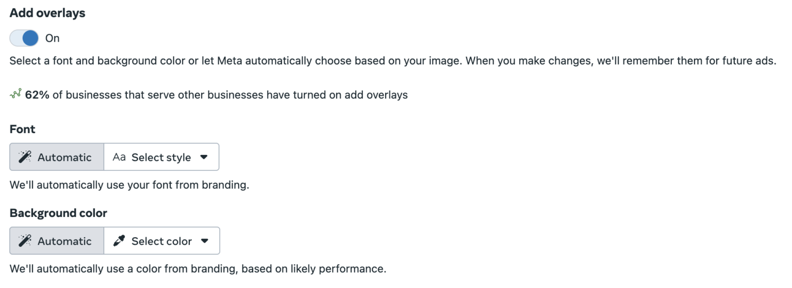Click the magic wand icon under Font
792x288 pixels.
[x=25, y=157]
